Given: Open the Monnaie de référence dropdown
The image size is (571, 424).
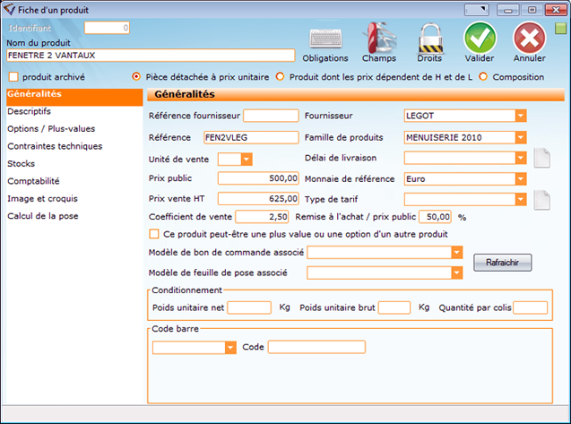Looking at the screenshot, I should (521, 179).
